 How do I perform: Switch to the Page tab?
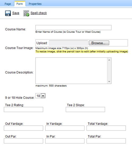click(8, 4)
